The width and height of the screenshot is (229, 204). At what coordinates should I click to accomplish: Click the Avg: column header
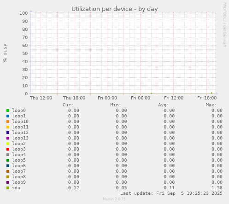(164, 105)
